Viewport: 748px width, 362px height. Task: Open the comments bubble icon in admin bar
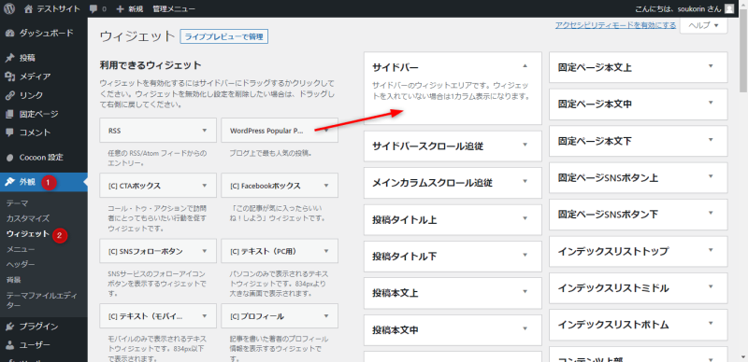click(x=93, y=8)
